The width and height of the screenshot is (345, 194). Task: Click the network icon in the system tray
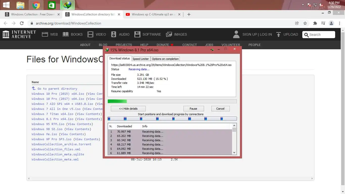click(x=315, y=5)
